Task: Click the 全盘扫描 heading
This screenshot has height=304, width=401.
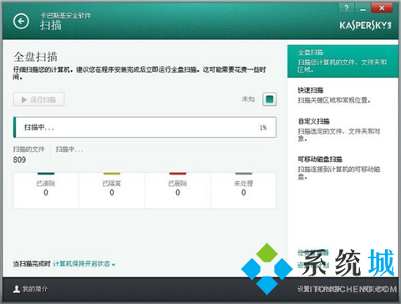Action: tap(35, 57)
